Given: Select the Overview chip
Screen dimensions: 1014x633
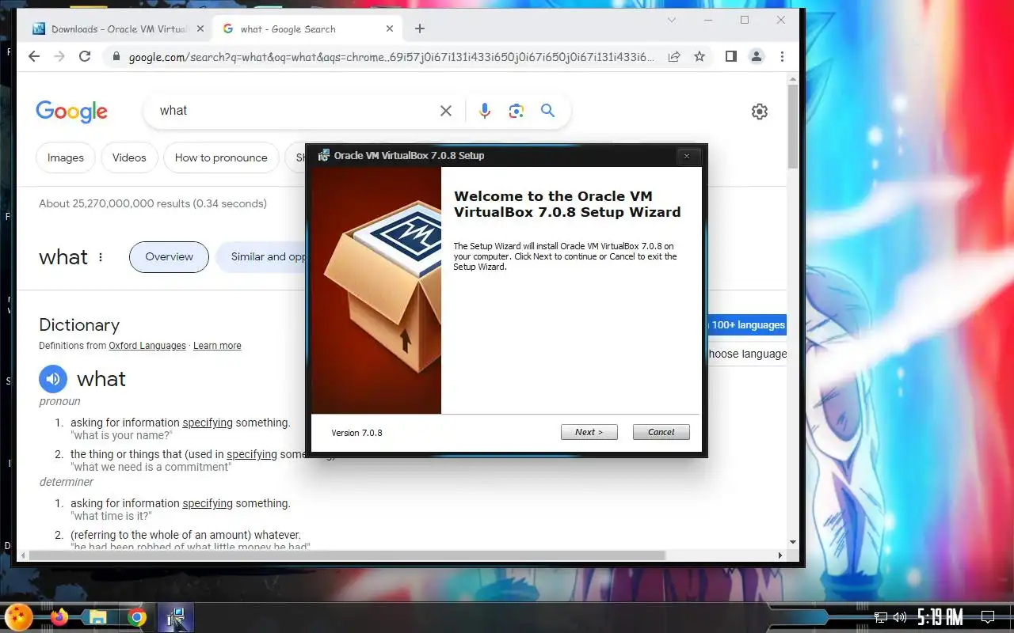Looking at the screenshot, I should click(169, 257).
